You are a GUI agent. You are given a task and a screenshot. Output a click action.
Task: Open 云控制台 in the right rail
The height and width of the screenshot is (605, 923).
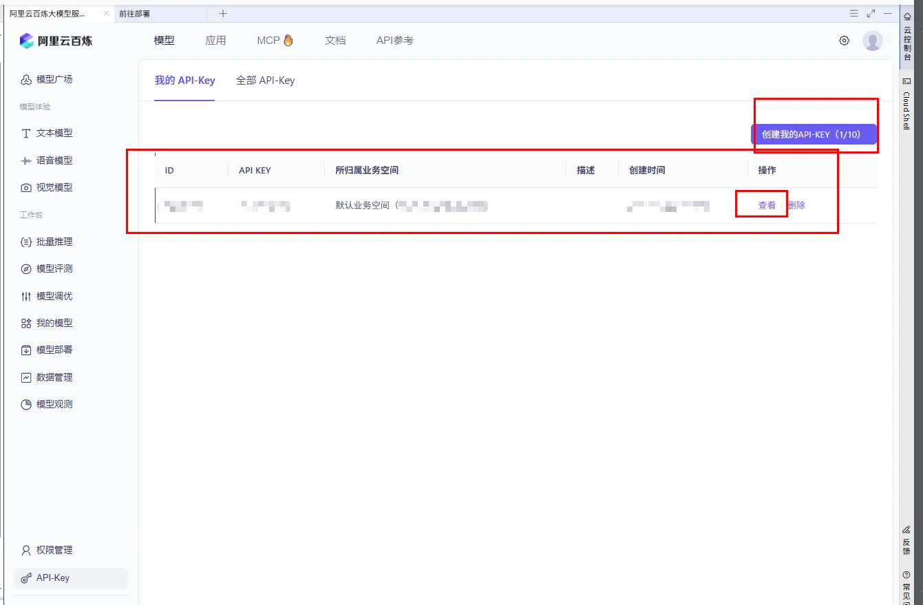click(907, 36)
